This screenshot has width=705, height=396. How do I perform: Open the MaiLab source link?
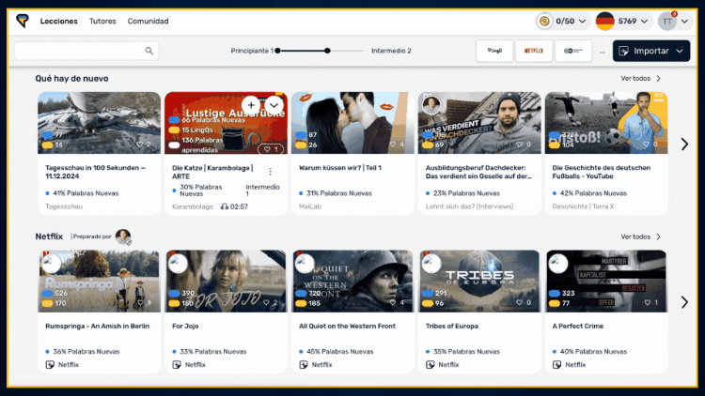coord(310,206)
